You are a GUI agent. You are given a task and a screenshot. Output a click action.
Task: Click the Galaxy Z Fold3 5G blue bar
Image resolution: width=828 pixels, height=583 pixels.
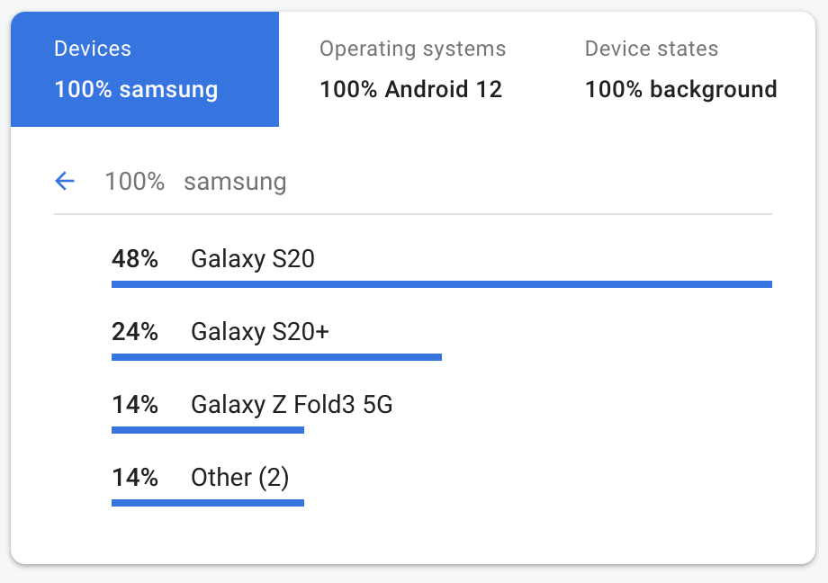pos(207,430)
